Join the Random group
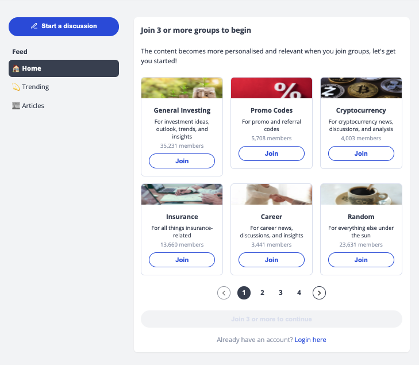 361,260
